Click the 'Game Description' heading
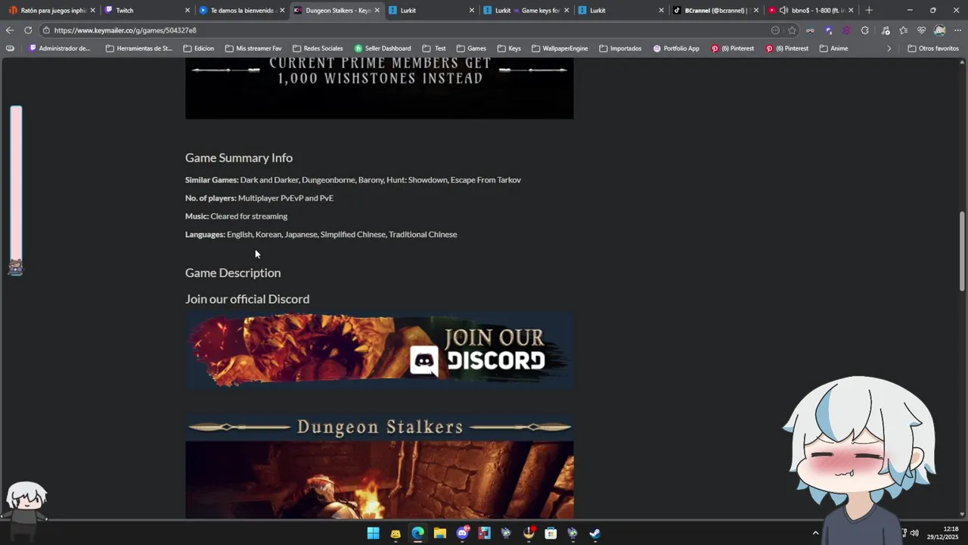The image size is (968, 545). 233,272
